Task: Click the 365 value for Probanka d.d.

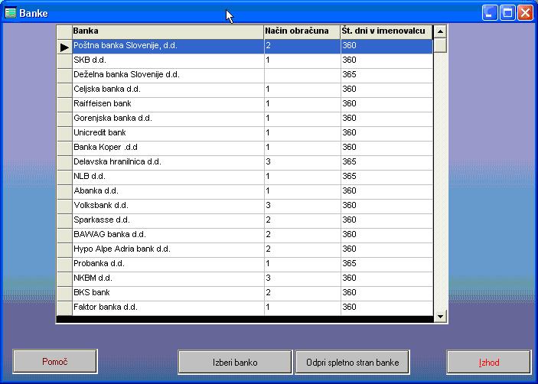Action: click(x=385, y=264)
